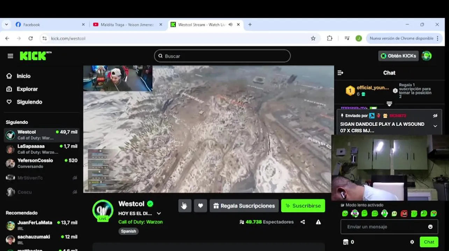Open media controls icon in toolbar

coord(347,38)
